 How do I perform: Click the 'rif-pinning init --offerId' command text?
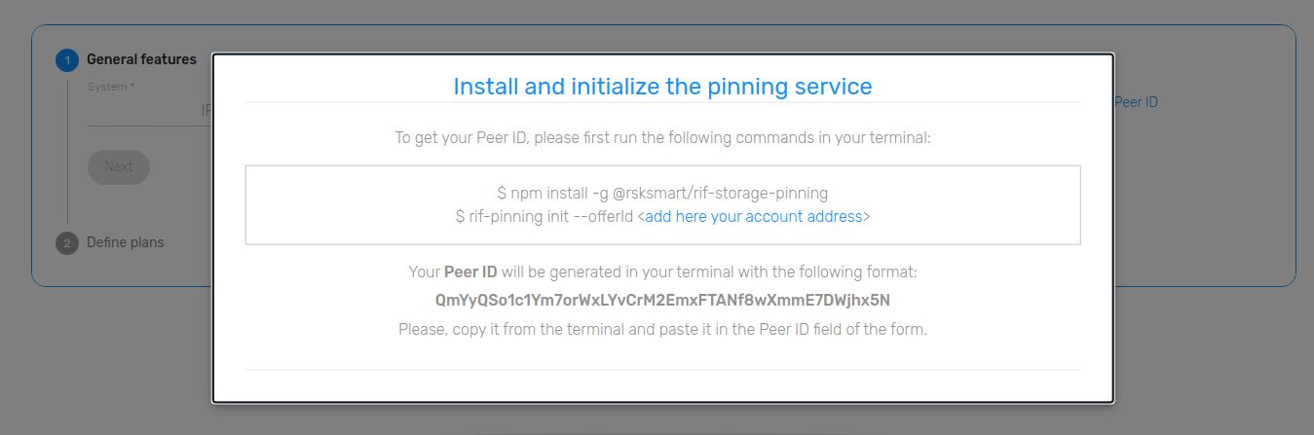pos(545,216)
